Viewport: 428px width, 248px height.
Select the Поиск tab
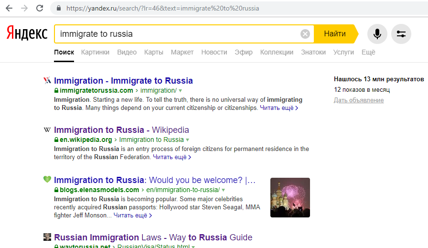[64, 52]
